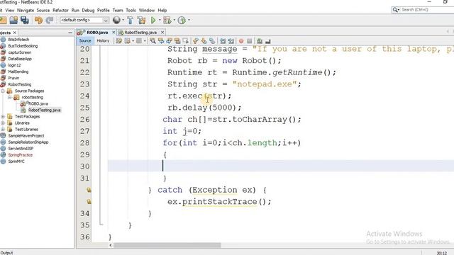This screenshot has width=454, height=255.
Task: Open Debug Project dropdown arrow
Action: 175,20
